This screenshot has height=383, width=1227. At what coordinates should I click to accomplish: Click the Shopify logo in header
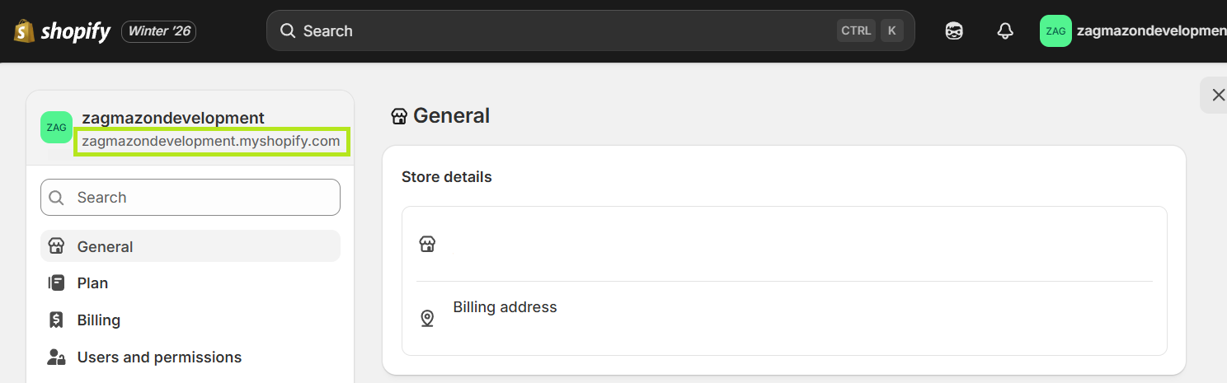[x=62, y=31]
